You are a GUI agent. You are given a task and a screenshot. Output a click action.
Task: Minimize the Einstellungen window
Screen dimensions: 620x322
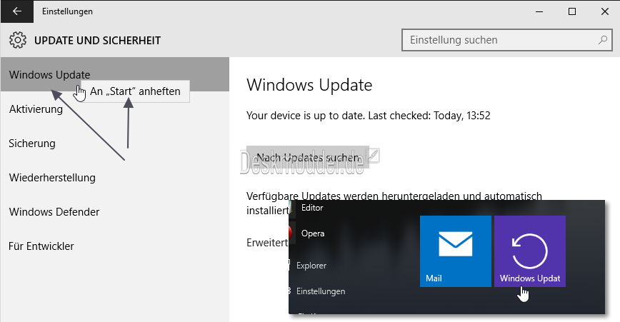[539, 11]
